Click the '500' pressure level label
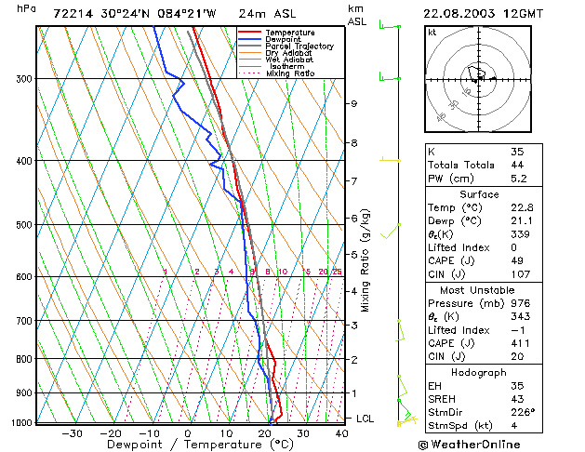The image size is (585, 452). (x=24, y=225)
